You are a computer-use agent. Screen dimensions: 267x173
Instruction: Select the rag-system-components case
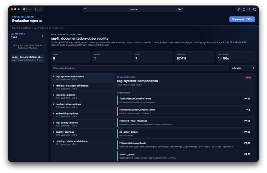82,78
